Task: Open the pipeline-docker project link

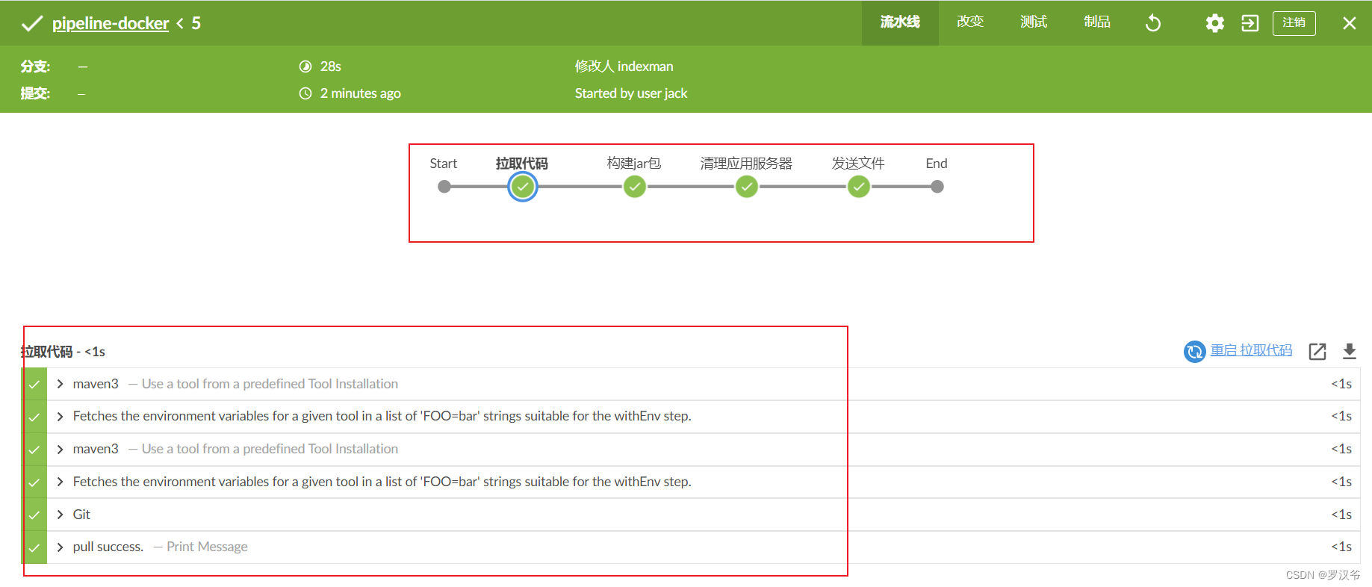Action: (111, 23)
